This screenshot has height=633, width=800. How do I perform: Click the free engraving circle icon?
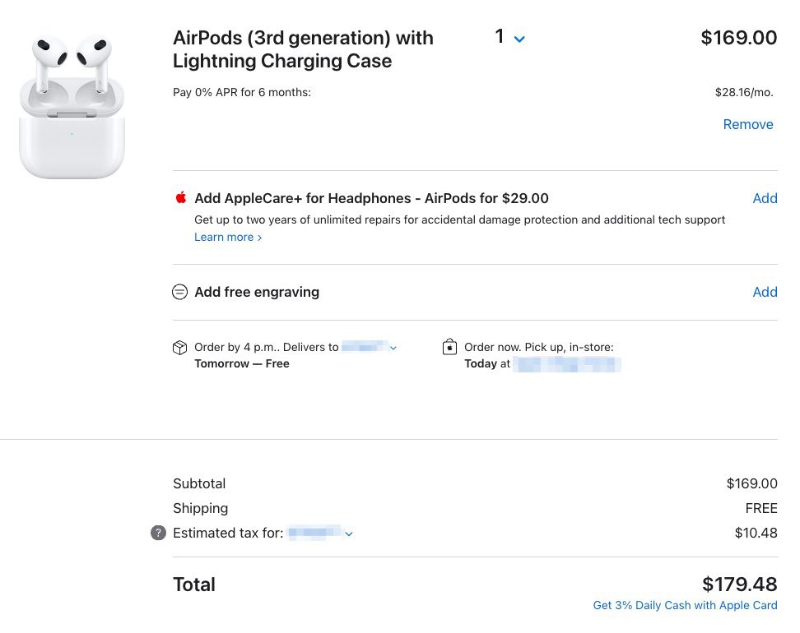coord(179,292)
